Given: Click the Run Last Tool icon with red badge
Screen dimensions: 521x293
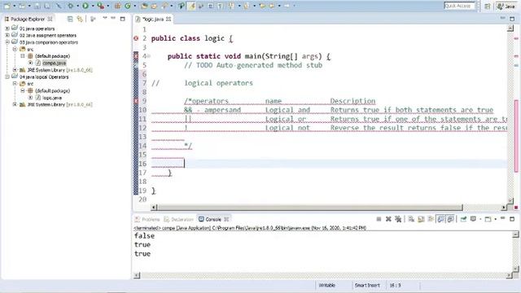Looking at the screenshot, I should coord(100,6).
